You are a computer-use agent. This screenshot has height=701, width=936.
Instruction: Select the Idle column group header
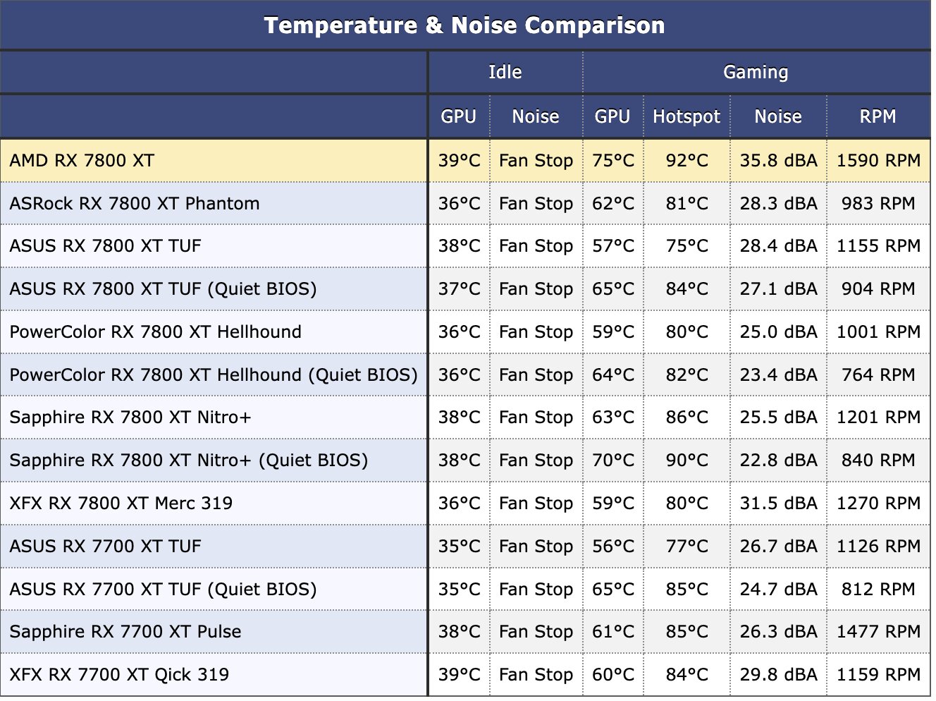tap(505, 72)
